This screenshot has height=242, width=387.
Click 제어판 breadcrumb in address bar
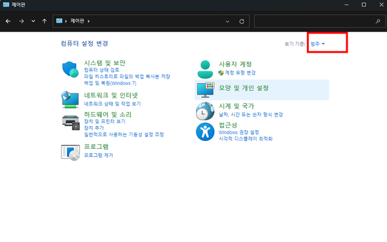tap(77, 21)
